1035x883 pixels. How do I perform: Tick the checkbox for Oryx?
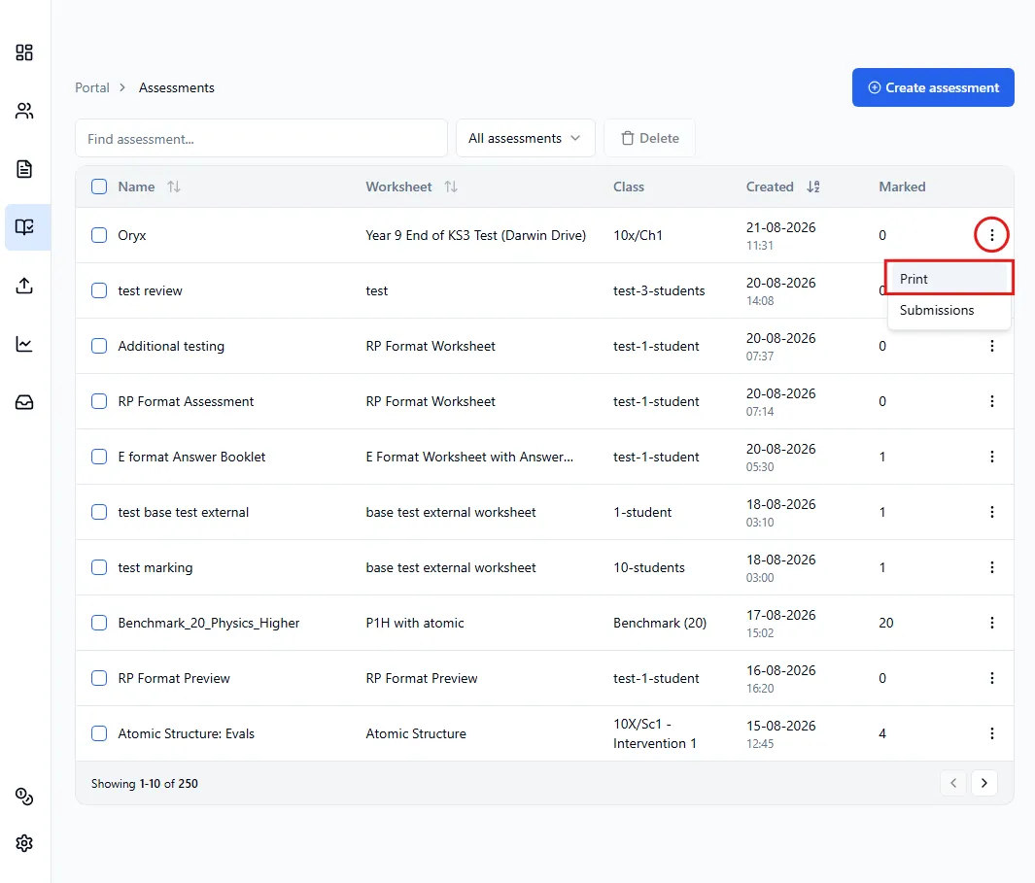(99, 235)
